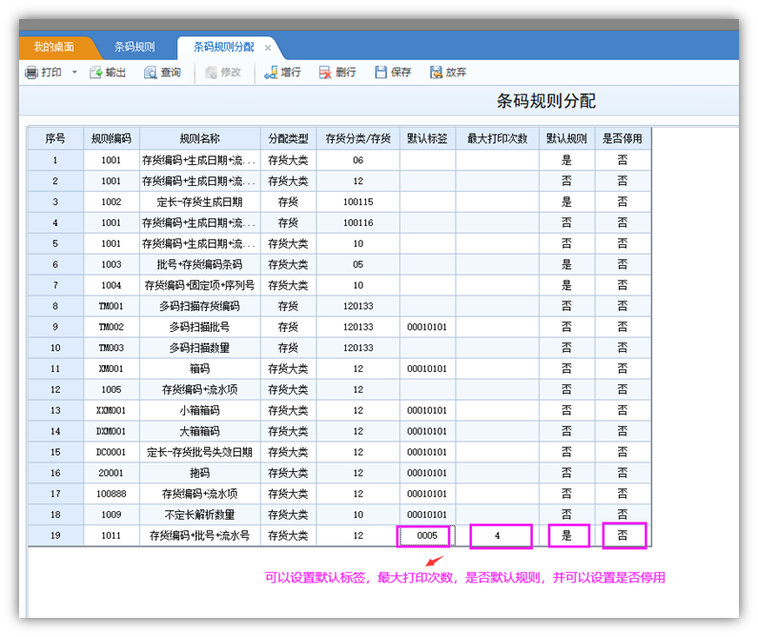Click rule code 1011
Image resolution: width=758 pixels, height=637 pixels.
[x=112, y=536]
